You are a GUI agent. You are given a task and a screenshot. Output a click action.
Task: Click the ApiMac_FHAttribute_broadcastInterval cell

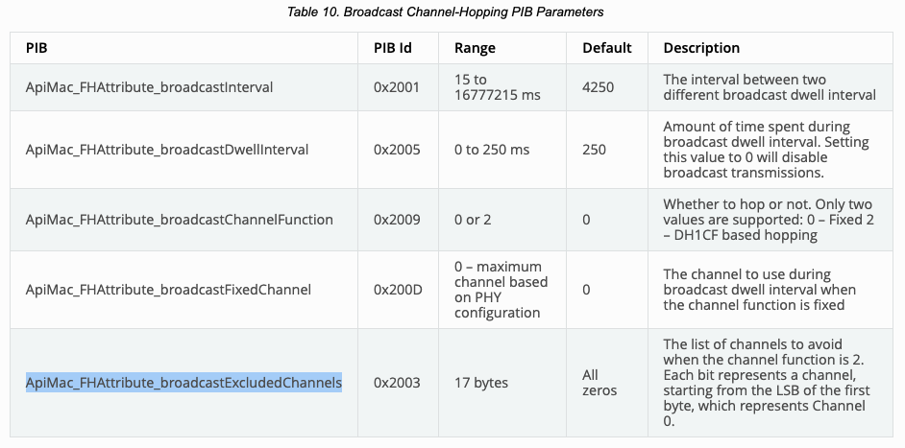click(149, 87)
